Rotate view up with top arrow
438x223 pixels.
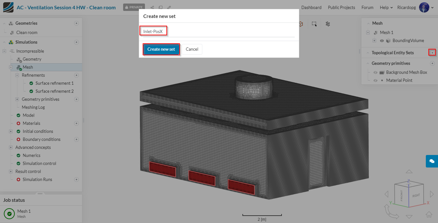409,172
